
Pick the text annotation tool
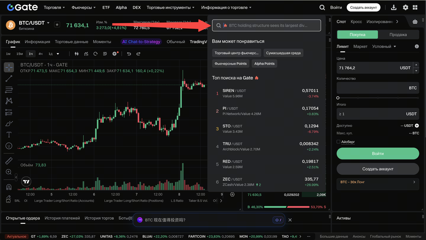point(9,135)
